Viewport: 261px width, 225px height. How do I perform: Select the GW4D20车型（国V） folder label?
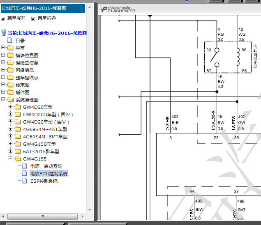point(46,122)
